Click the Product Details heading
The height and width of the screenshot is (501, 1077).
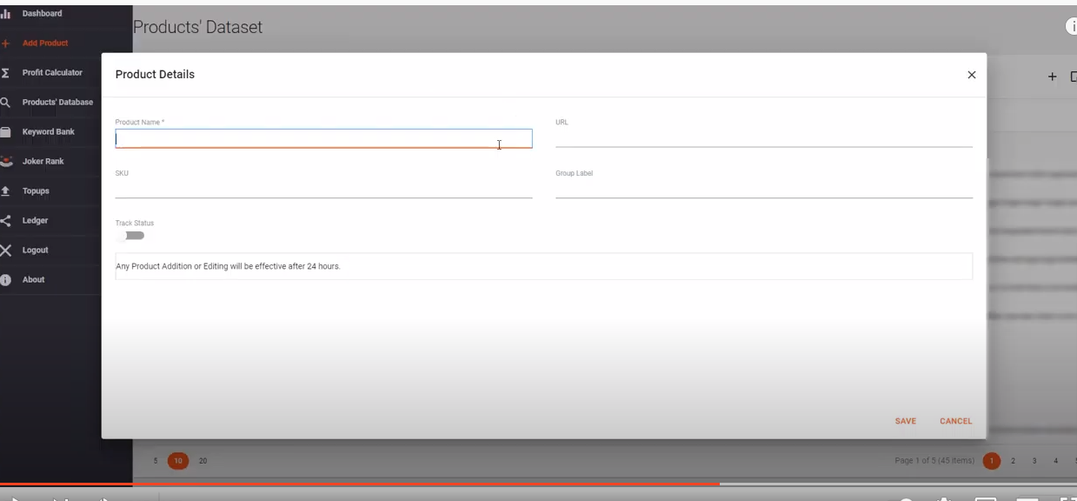[155, 75]
